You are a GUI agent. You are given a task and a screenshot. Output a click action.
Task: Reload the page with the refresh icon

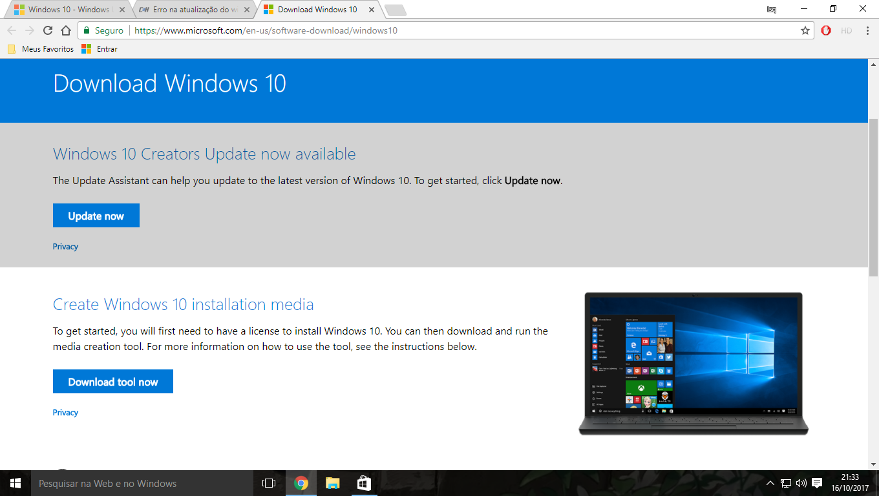[48, 30]
